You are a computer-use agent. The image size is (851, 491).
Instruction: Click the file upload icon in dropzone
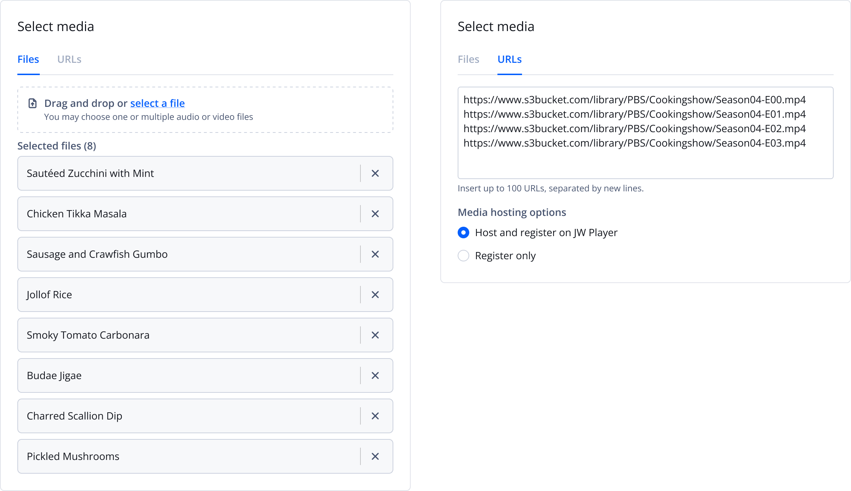coord(33,104)
